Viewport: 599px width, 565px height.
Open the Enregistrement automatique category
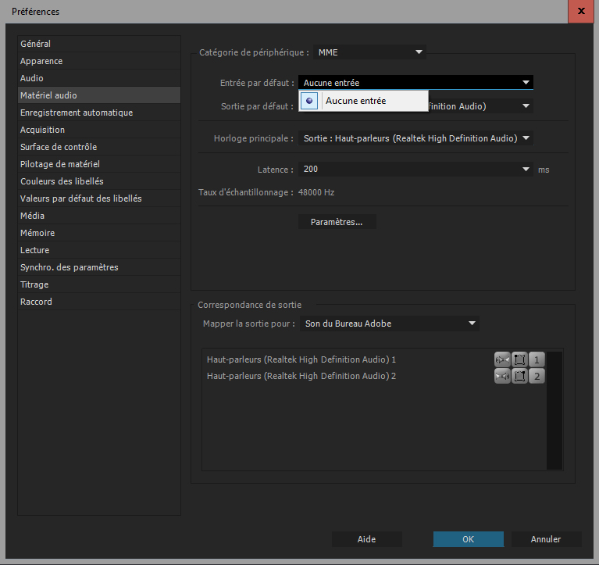[x=77, y=113]
